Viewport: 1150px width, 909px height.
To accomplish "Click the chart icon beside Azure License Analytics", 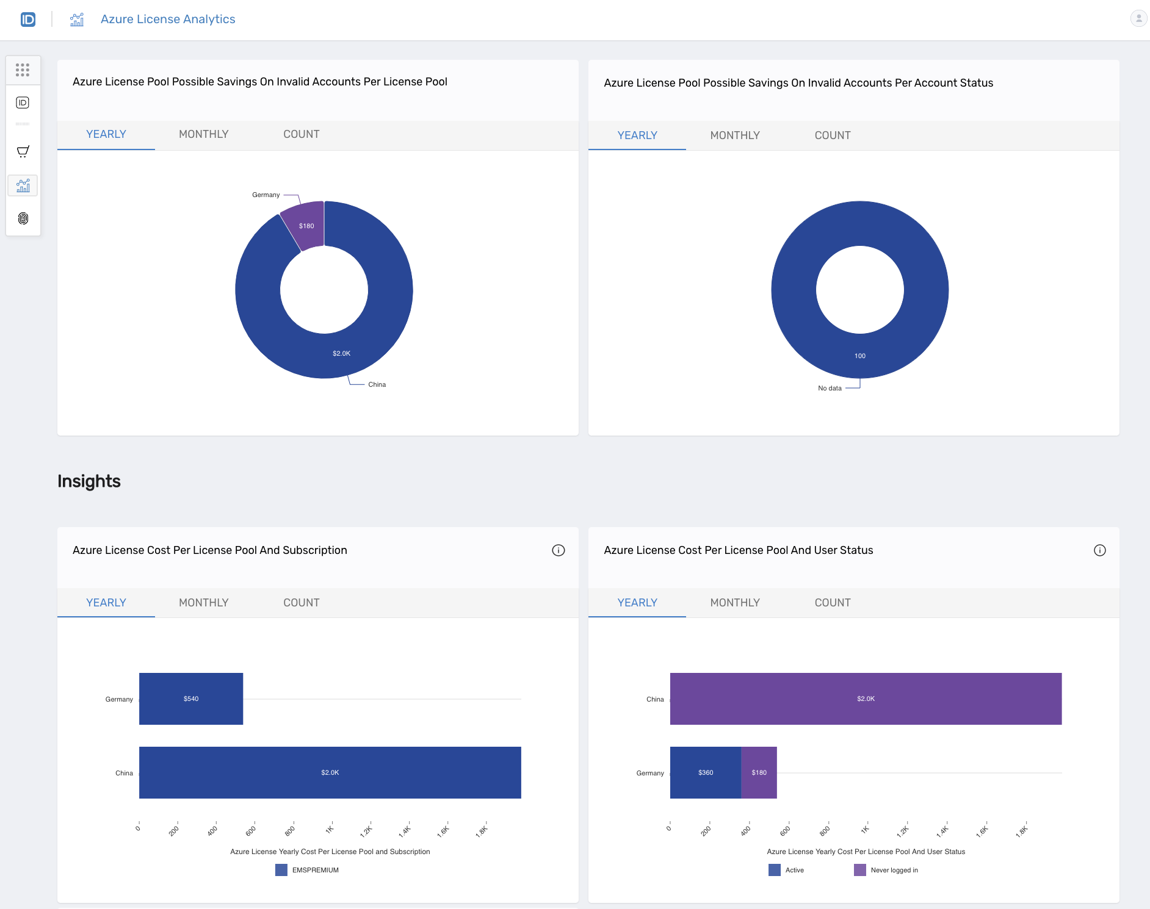I will pos(77,19).
